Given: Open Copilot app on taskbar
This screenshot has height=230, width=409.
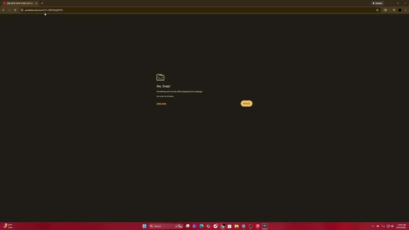Looking at the screenshot, I should 208,226.
